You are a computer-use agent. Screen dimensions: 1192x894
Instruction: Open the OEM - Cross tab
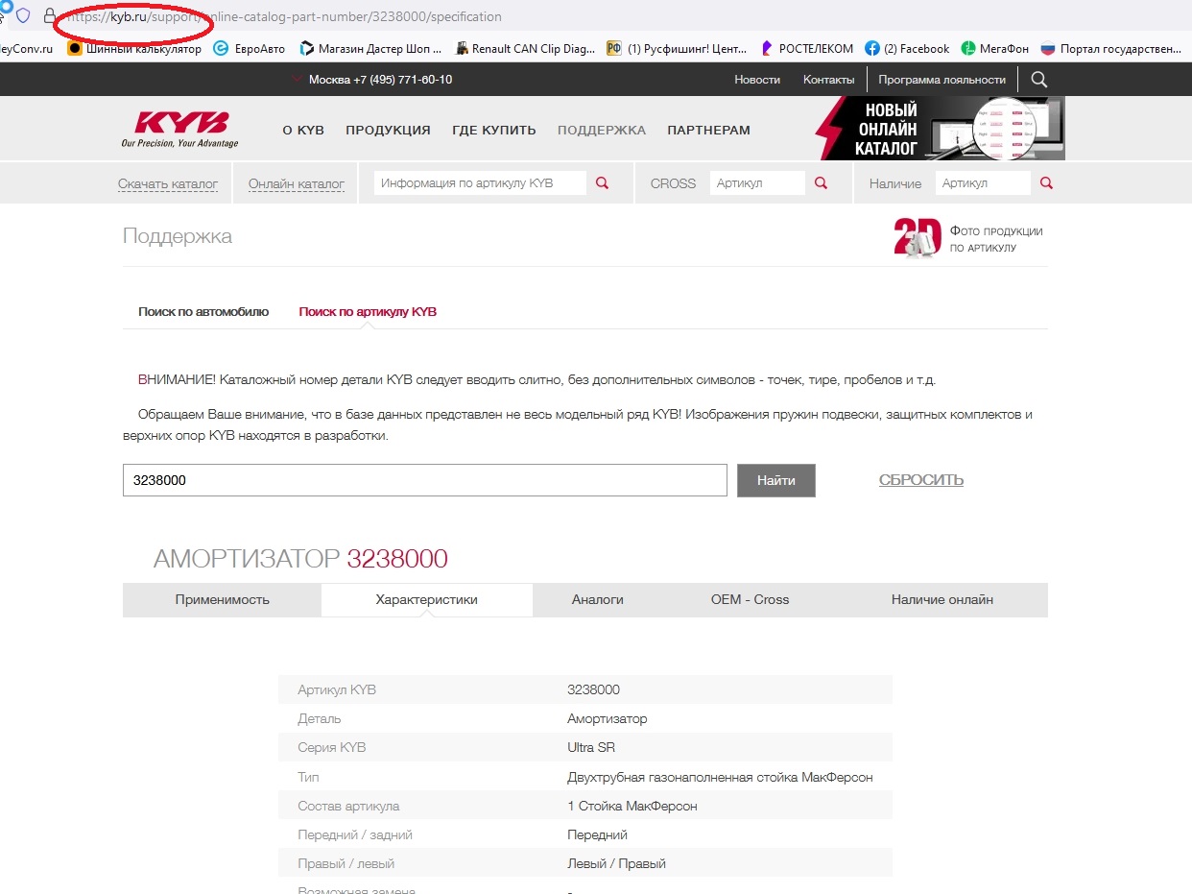[750, 599]
